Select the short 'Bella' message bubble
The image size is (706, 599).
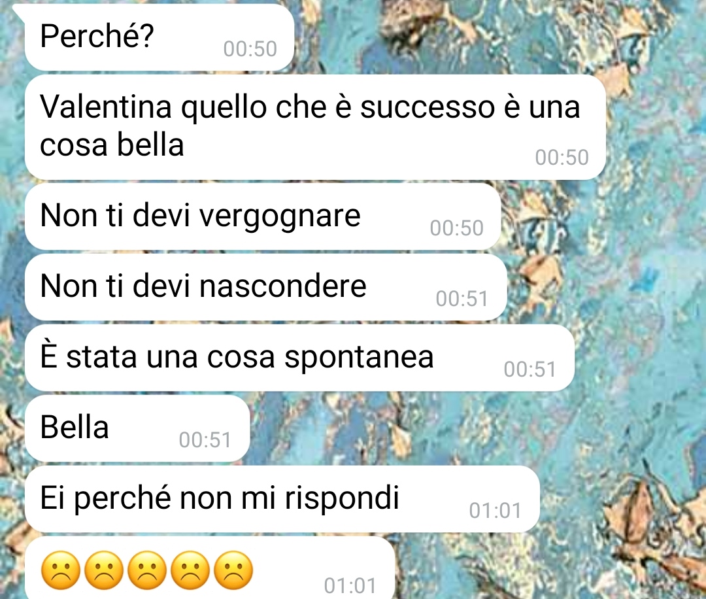click(137, 428)
